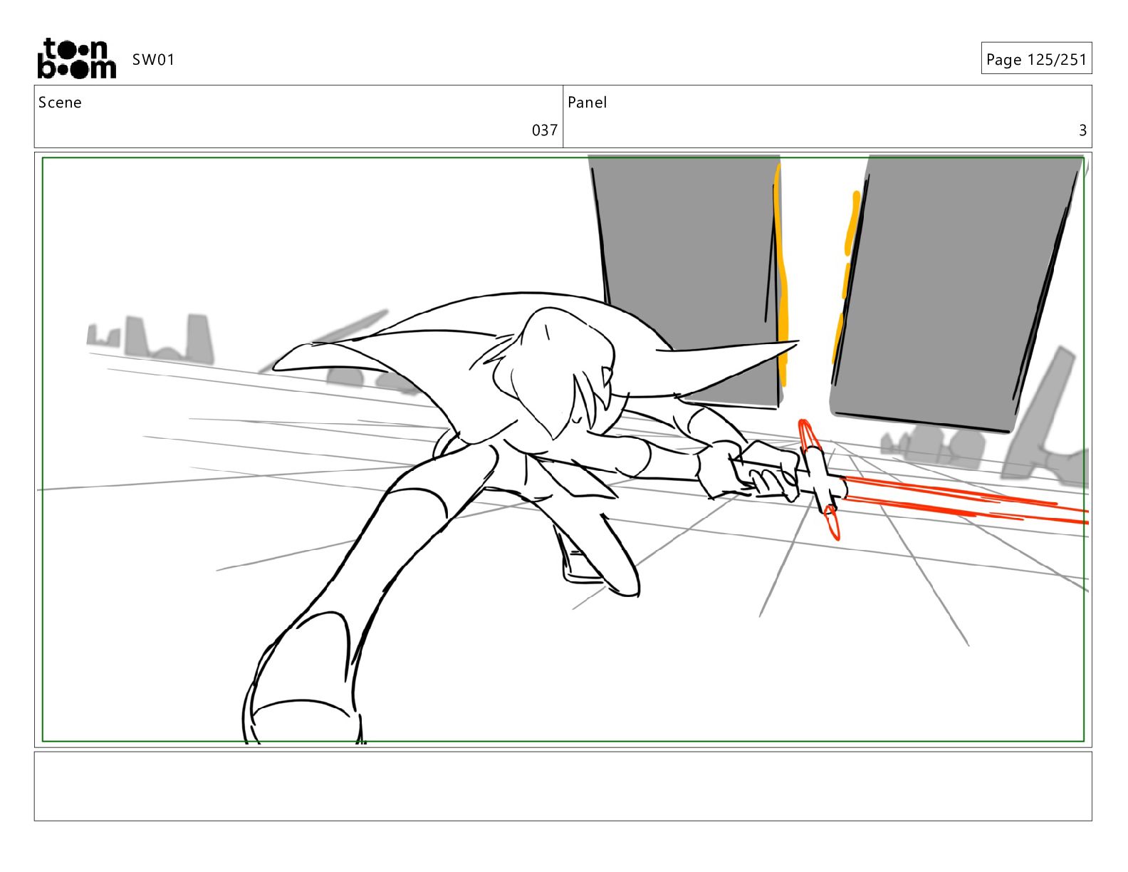The height and width of the screenshot is (872, 1128).
Task: Select the SW01 project title text
Action: [153, 60]
